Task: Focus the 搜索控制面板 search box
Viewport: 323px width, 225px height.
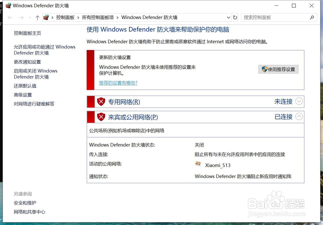Action: click(279, 17)
